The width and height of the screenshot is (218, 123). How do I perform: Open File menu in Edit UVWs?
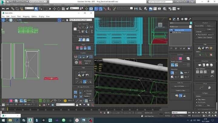pyautogui.click(x=3, y=16)
